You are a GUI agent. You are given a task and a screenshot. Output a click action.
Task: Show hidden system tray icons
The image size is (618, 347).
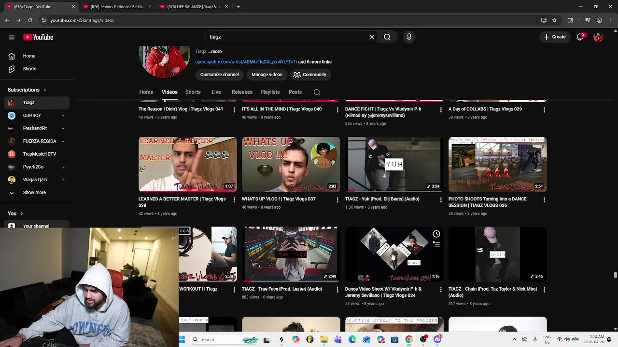pos(514,339)
